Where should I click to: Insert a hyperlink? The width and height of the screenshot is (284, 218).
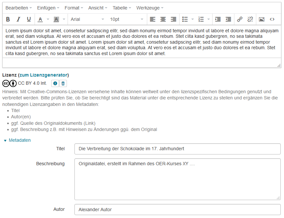[x=240, y=19]
